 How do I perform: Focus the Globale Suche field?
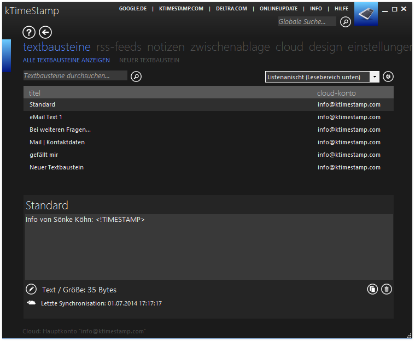point(307,22)
